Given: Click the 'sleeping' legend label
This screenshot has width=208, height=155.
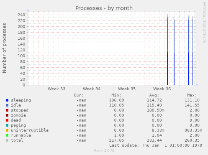Looking at the screenshot, I should coord(21,100).
